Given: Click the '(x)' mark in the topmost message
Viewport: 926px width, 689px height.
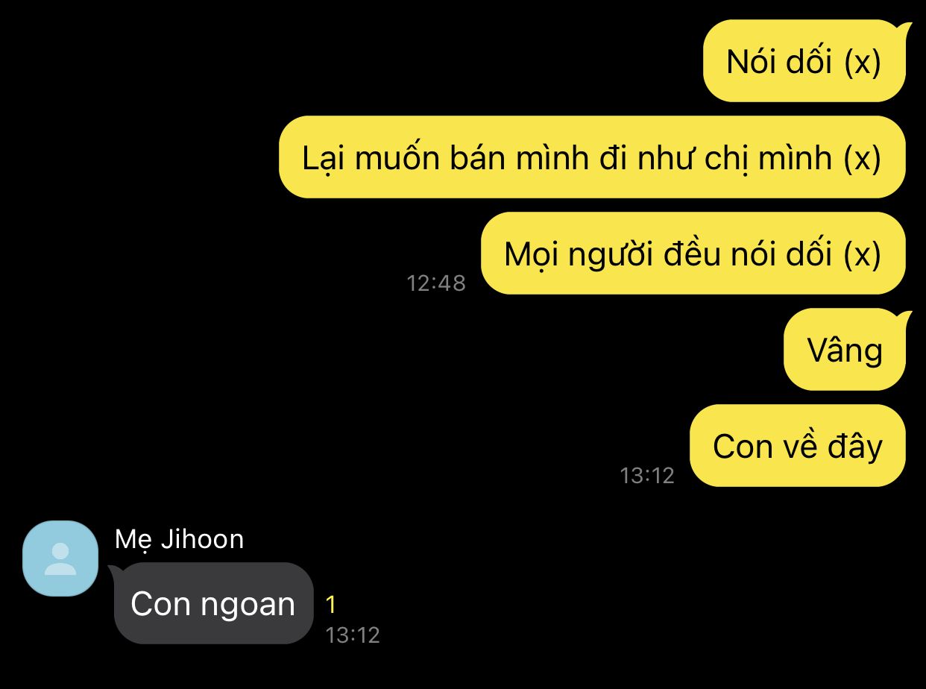Looking at the screenshot, I should coord(863,62).
